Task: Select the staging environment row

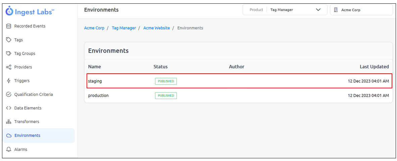Action: (239, 81)
